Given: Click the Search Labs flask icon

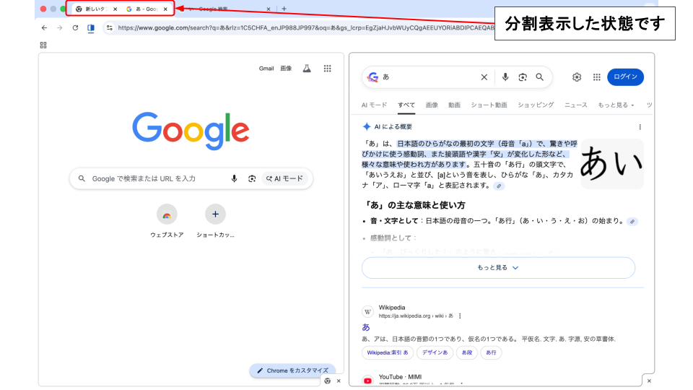Looking at the screenshot, I should click(307, 69).
